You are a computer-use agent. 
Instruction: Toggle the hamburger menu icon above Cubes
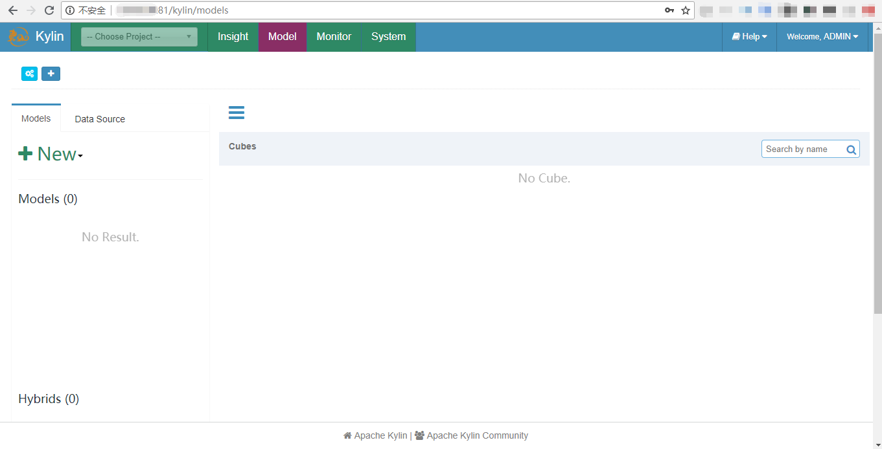(237, 113)
